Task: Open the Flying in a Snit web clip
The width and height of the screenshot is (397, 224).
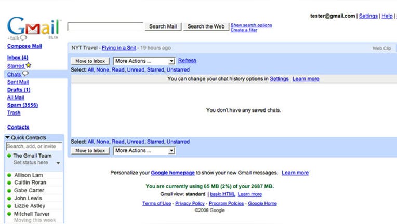Action: (119, 48)
